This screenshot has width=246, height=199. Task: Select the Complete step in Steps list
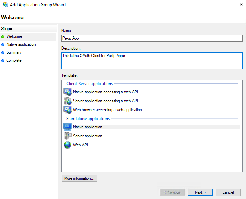[x=14, y=60]
